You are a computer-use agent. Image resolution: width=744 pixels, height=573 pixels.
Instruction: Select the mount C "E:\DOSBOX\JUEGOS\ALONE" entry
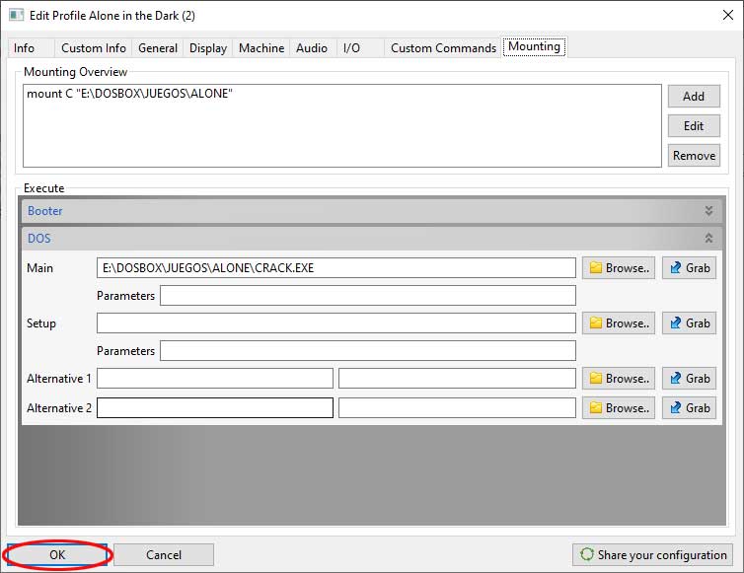[x=129, y=94]
